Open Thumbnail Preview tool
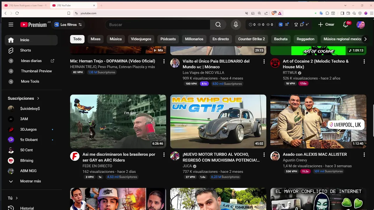The width and height of the screenshot is (374, 210). 31,71
